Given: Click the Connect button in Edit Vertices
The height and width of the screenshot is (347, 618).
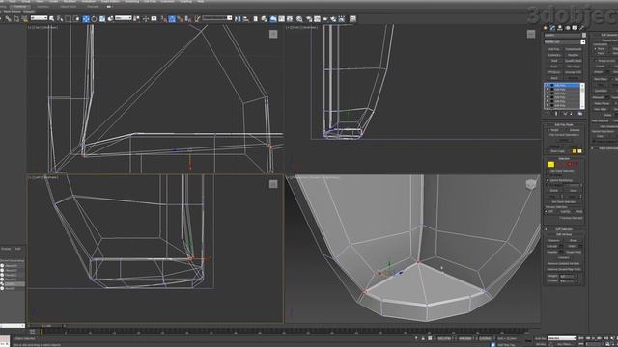Looking at the screenshot, I should 564,257.
